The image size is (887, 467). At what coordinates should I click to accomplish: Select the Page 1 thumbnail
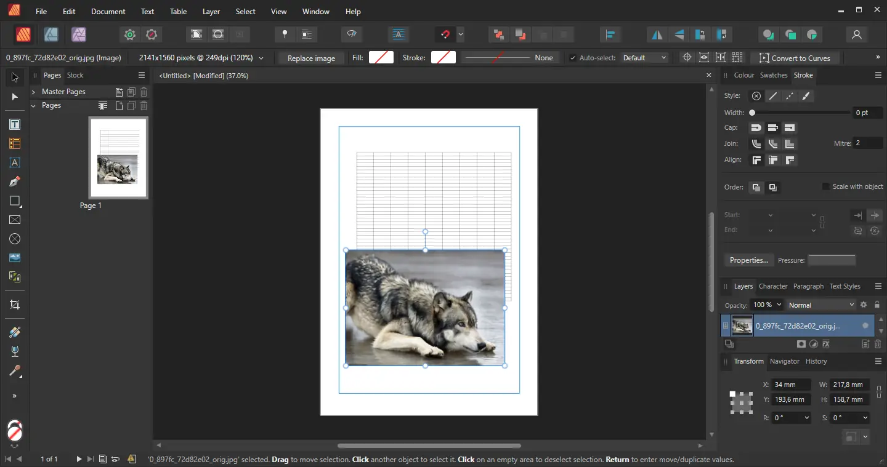click(118, 158)
